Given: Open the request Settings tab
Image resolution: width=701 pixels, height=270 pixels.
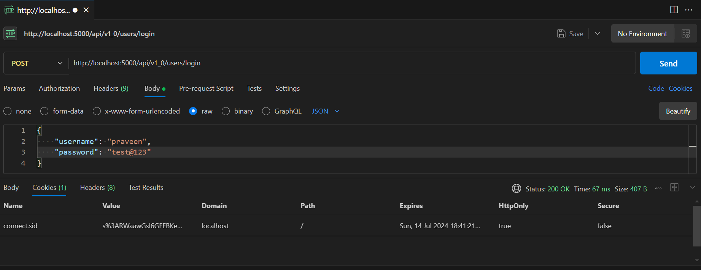Looking at the screenshot, I should tap(288, 88).
